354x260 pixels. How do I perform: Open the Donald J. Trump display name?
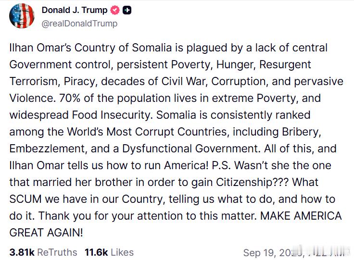[x=75, y=10]
